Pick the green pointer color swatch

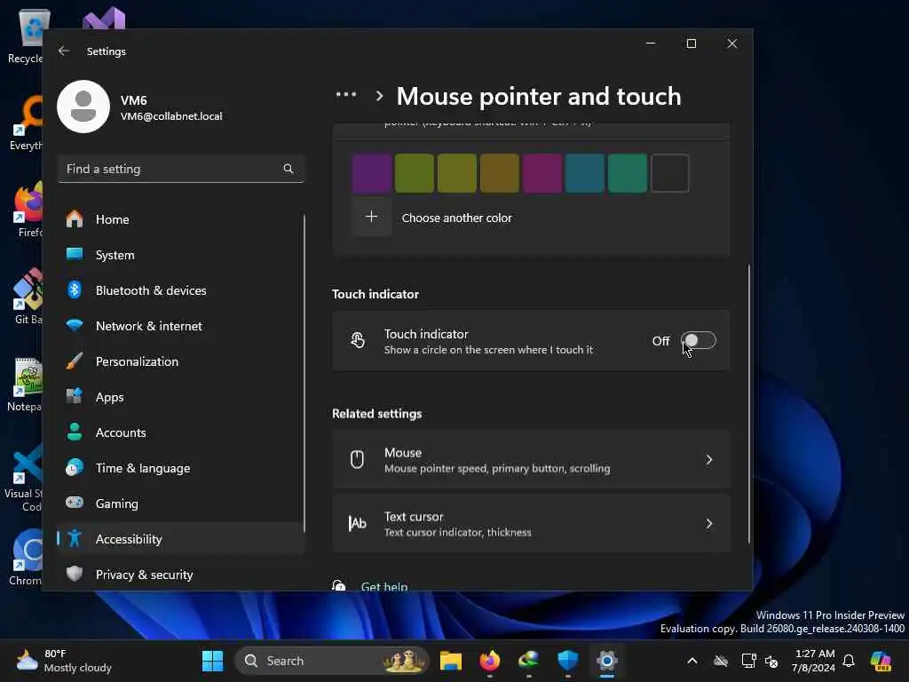628,173
